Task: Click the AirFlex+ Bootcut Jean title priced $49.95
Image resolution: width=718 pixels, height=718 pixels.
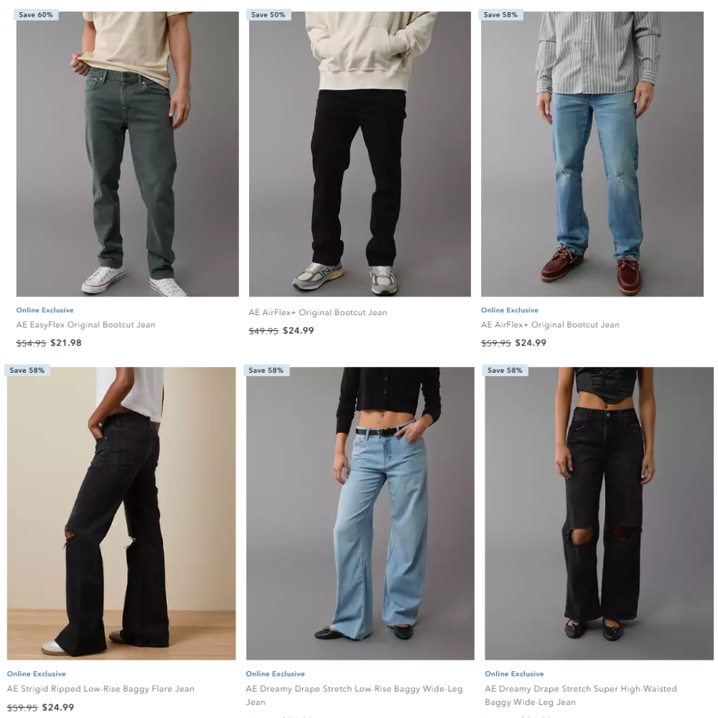Action: (318, 312)
